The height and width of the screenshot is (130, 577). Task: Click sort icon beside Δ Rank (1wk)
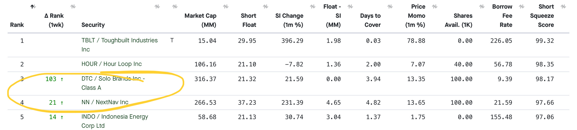click(73, 7)
